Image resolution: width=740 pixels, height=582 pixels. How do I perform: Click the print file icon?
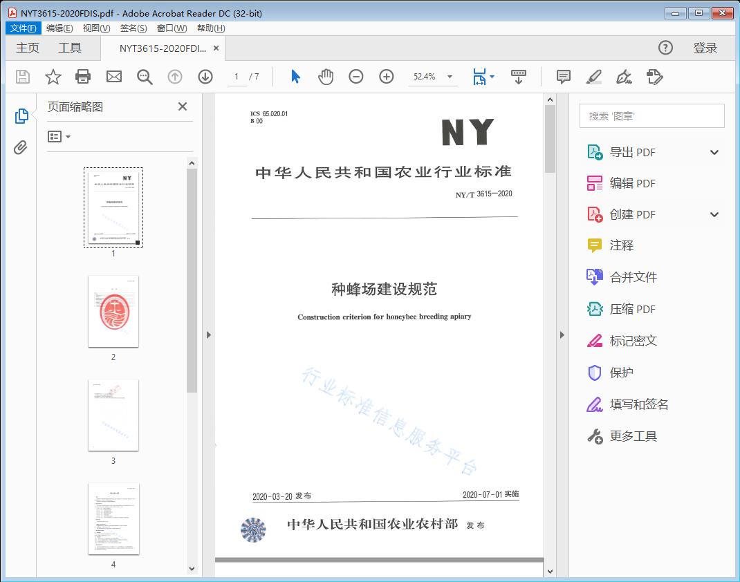pyautogui.click(x=83, y=77)
